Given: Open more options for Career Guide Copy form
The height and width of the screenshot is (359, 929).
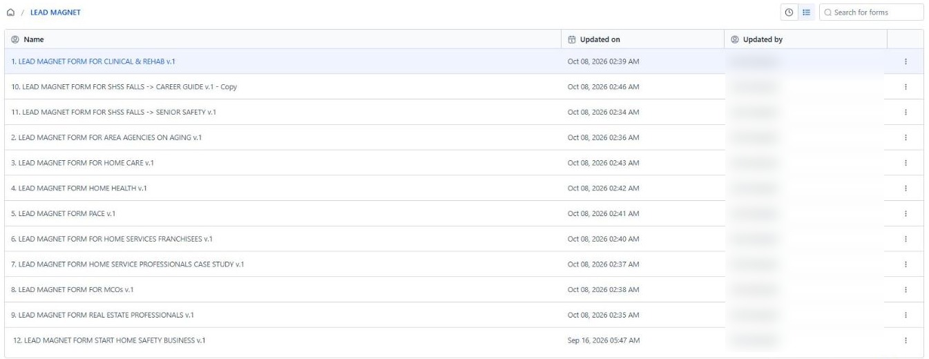Looking at the screenshot, I should pos(906,87).
